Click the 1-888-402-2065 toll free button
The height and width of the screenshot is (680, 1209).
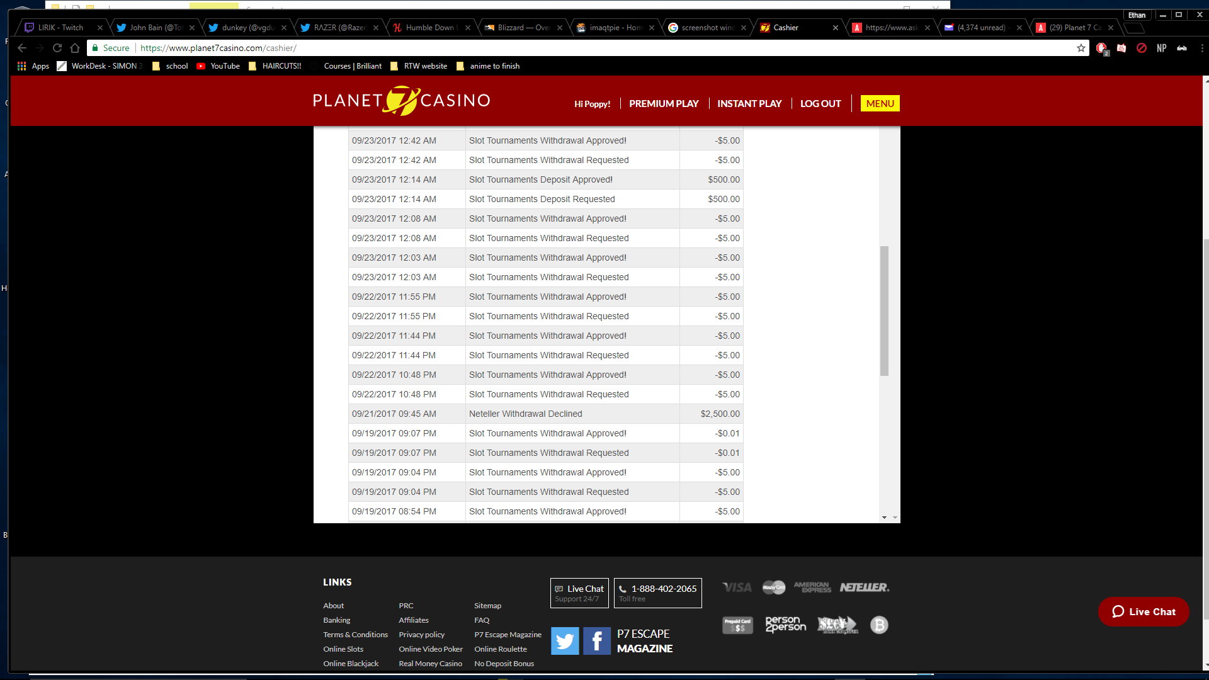click(658, 593)
